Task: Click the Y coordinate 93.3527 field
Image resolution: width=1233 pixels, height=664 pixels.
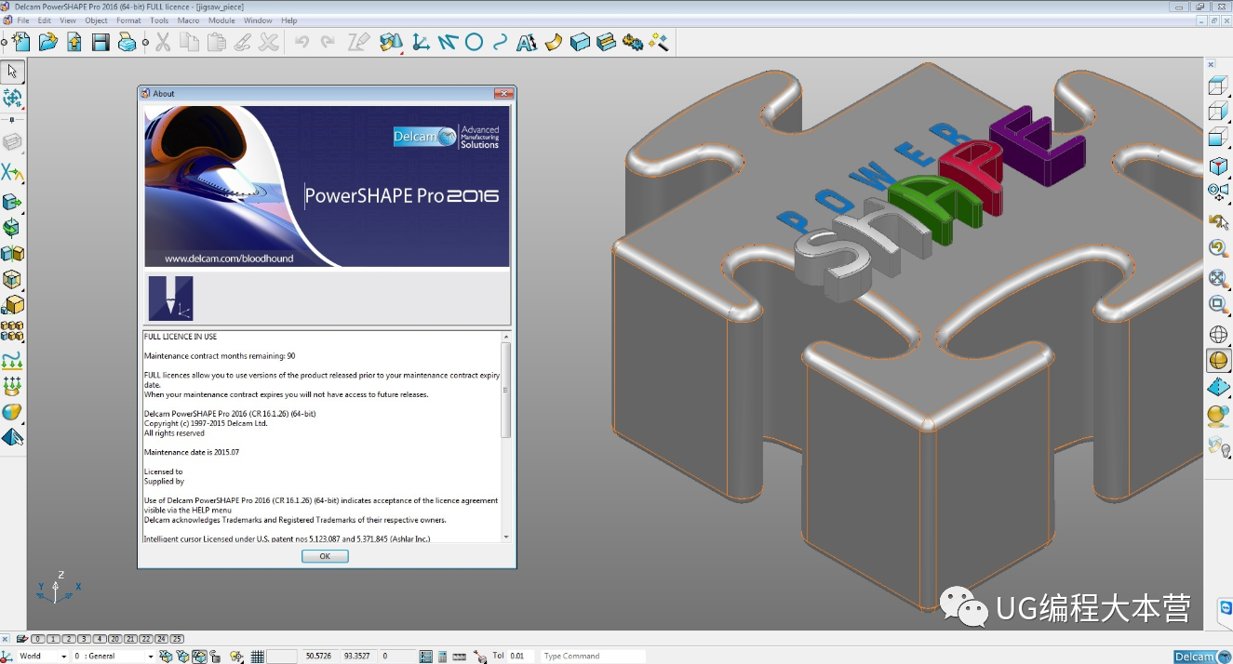Action: [357, 657]
